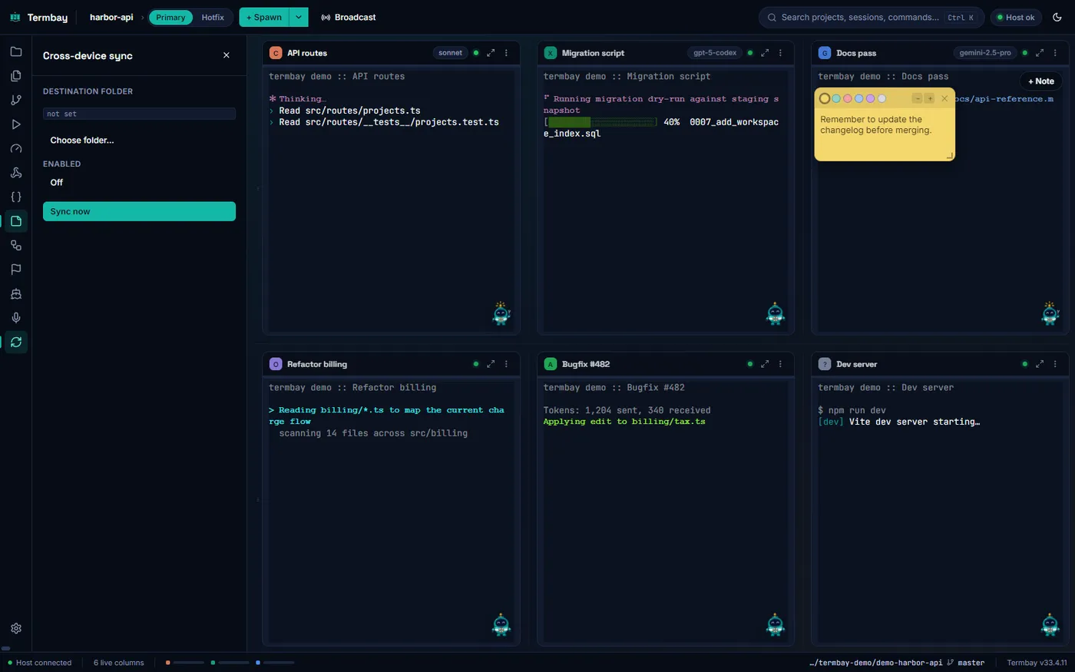Open the gemini-2.5-pro model selector
Viewport: 1075px width, 672px height.
[x=985, y=53]
